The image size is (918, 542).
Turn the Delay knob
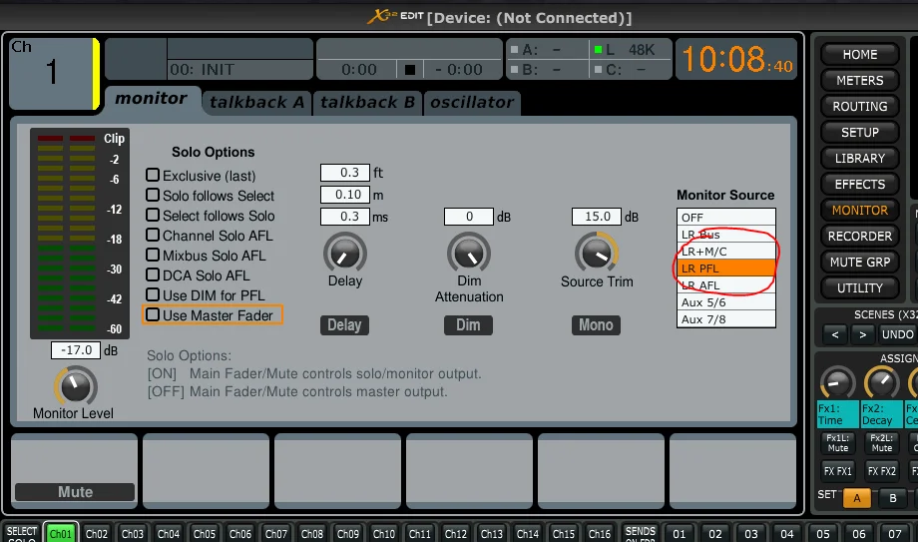[x=345, y=254]
